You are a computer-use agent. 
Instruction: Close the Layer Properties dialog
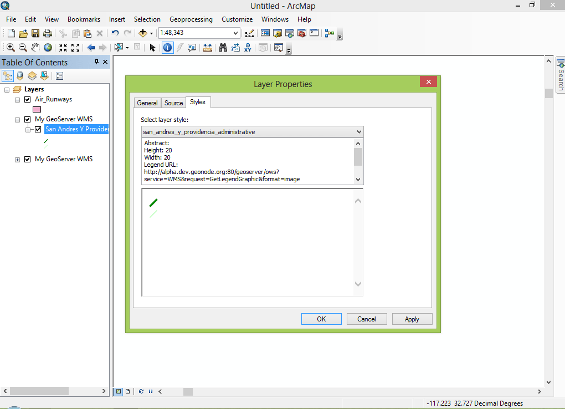point(428,82)
